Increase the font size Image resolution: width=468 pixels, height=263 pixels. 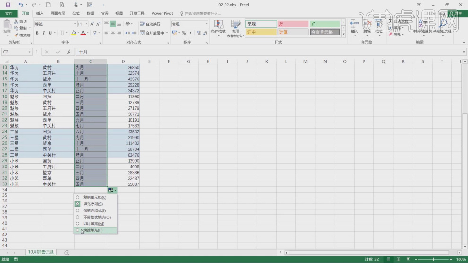click(x=92, y=24)
